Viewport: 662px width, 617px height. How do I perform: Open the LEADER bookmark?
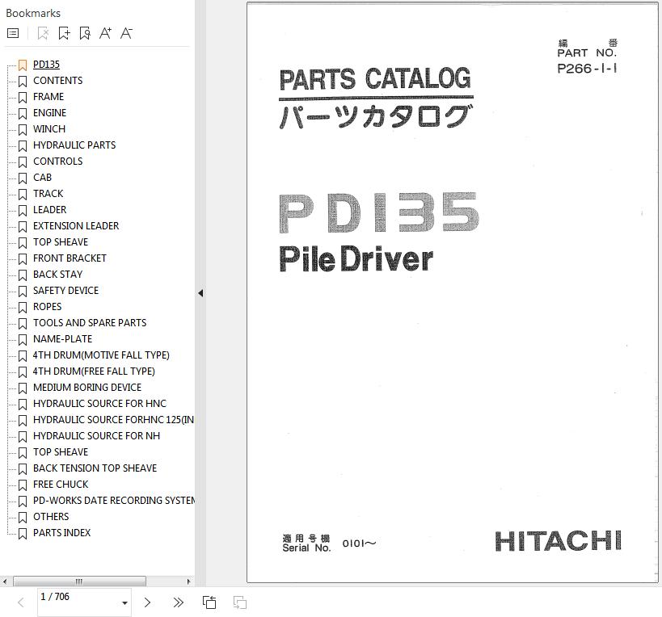50,210
